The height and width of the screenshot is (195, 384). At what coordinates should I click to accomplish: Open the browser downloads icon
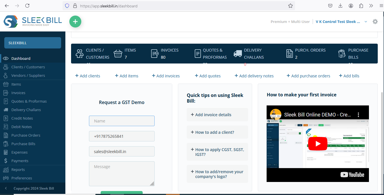[341, 6]
